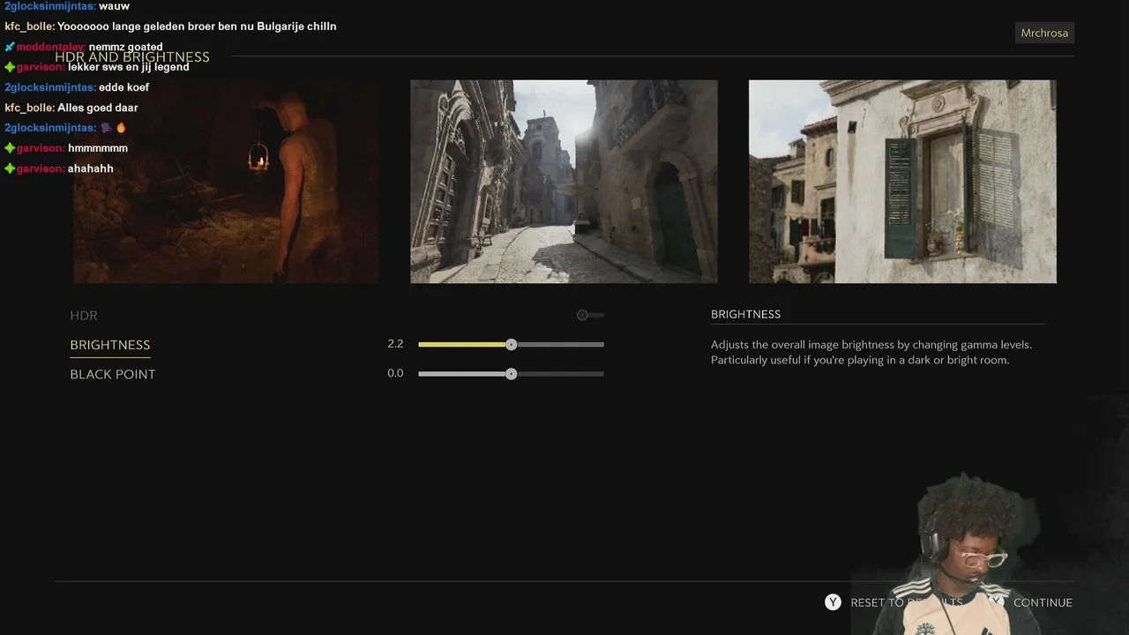Click the CONTINUE button
This screenshot has height=635, width=1129.
pyautogui.click(x=1043, y=602)
